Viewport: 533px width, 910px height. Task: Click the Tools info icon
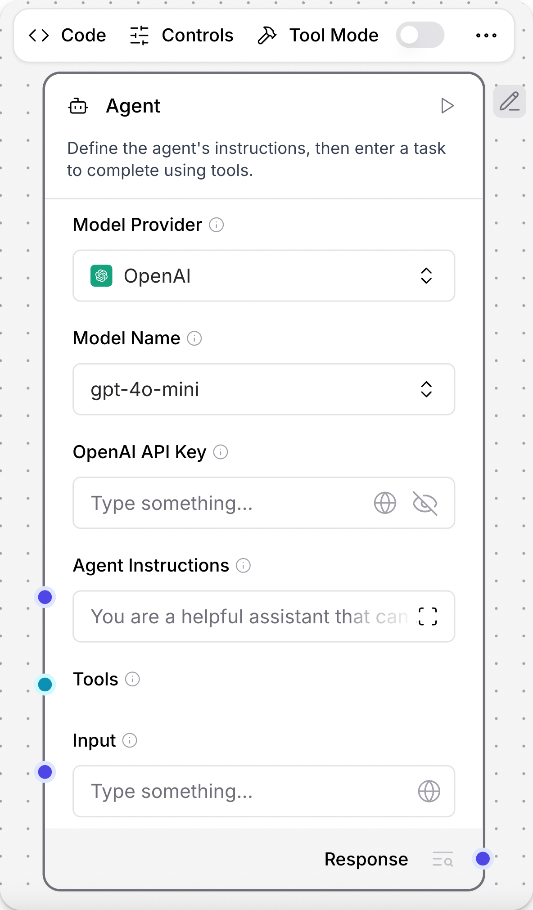131,680
